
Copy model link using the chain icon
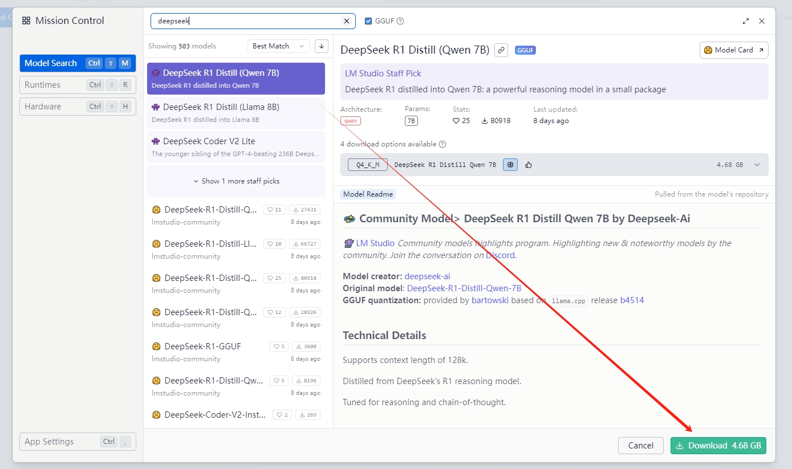point(501,50)
